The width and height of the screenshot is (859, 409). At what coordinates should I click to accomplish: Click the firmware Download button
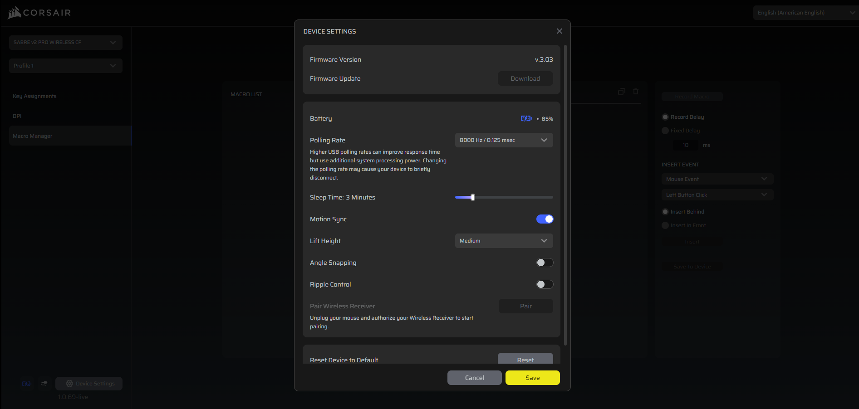coord(525,78)
